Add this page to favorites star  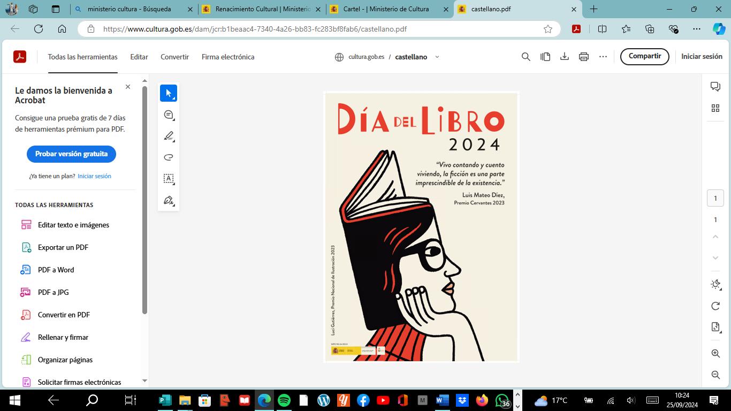[548, 29]
